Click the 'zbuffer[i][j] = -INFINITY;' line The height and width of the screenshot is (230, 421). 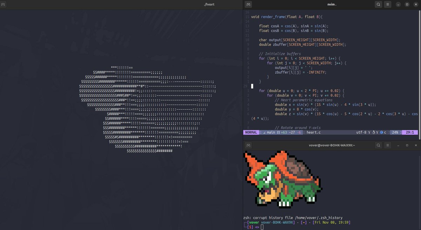[301, 72]
